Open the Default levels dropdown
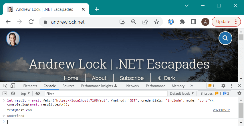The width and height of the screenshot is (244, 126). (182, 94)
